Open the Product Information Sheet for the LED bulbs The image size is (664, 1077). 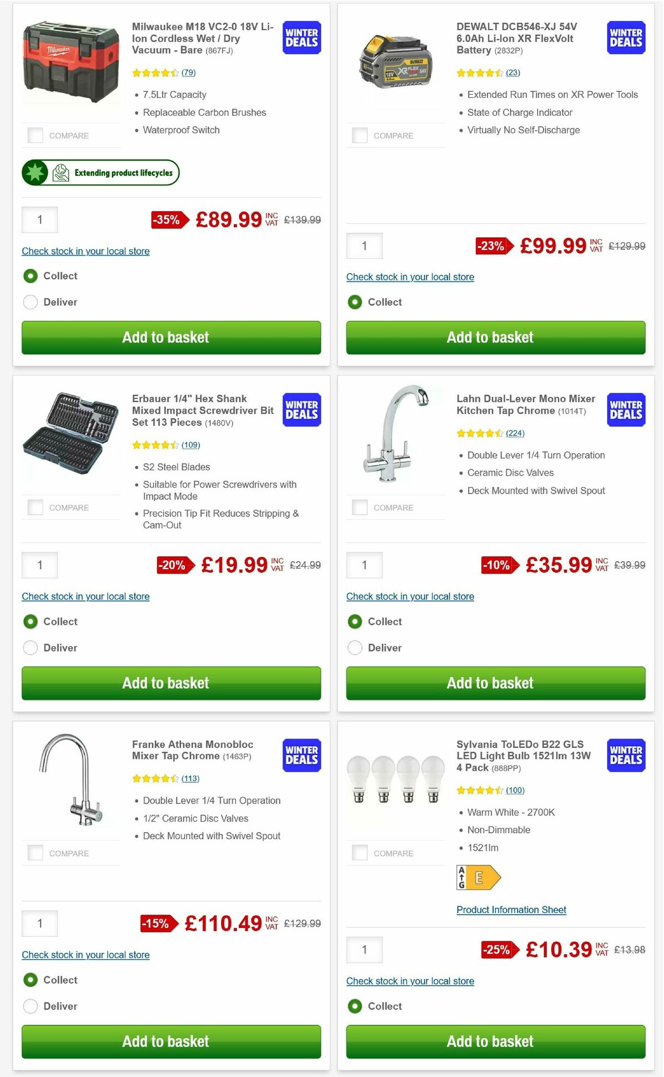[x=511, y=910]
